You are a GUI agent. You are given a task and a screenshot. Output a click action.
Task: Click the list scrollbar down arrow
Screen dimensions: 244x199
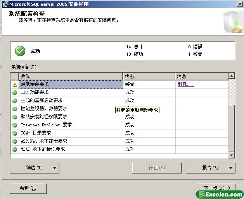pyautogui.click(x=232, y=155)
